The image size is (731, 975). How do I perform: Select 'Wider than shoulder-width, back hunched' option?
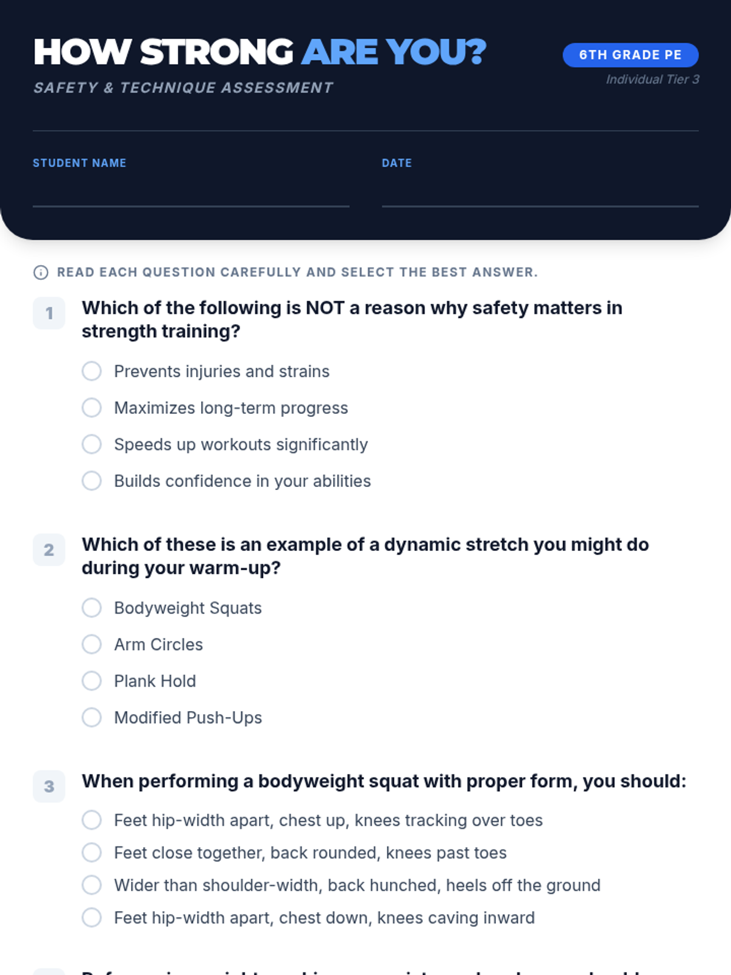click(92, 885)
